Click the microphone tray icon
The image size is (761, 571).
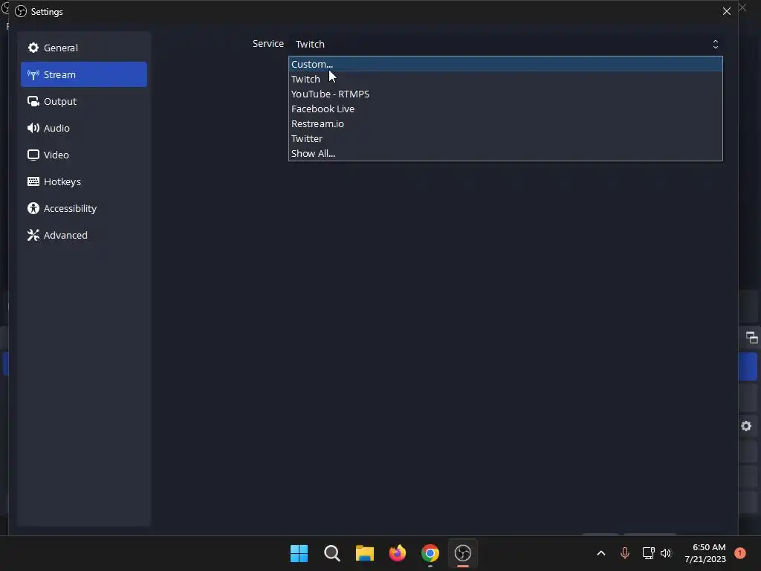click(x=624, y=553)
